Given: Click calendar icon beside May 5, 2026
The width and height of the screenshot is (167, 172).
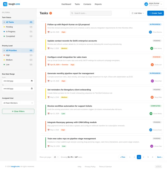Looking at the screenshot, I should 49,97.
